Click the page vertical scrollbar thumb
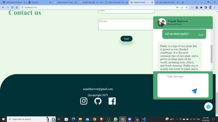Screen dimensions: 218x122 tap(217, 103)
